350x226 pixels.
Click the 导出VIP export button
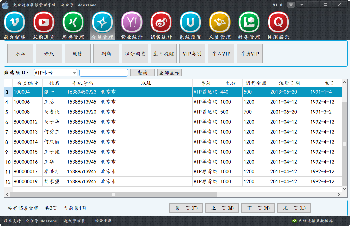(250, 54)
